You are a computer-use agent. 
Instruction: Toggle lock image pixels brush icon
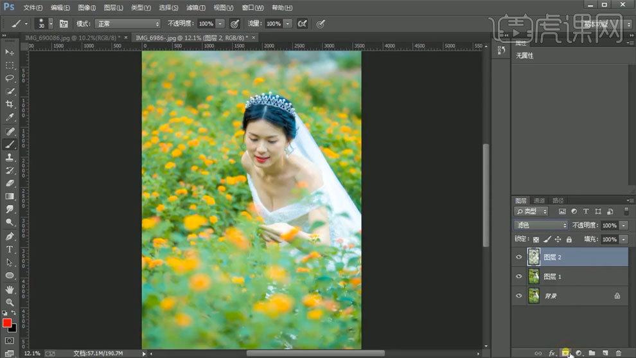547,240
